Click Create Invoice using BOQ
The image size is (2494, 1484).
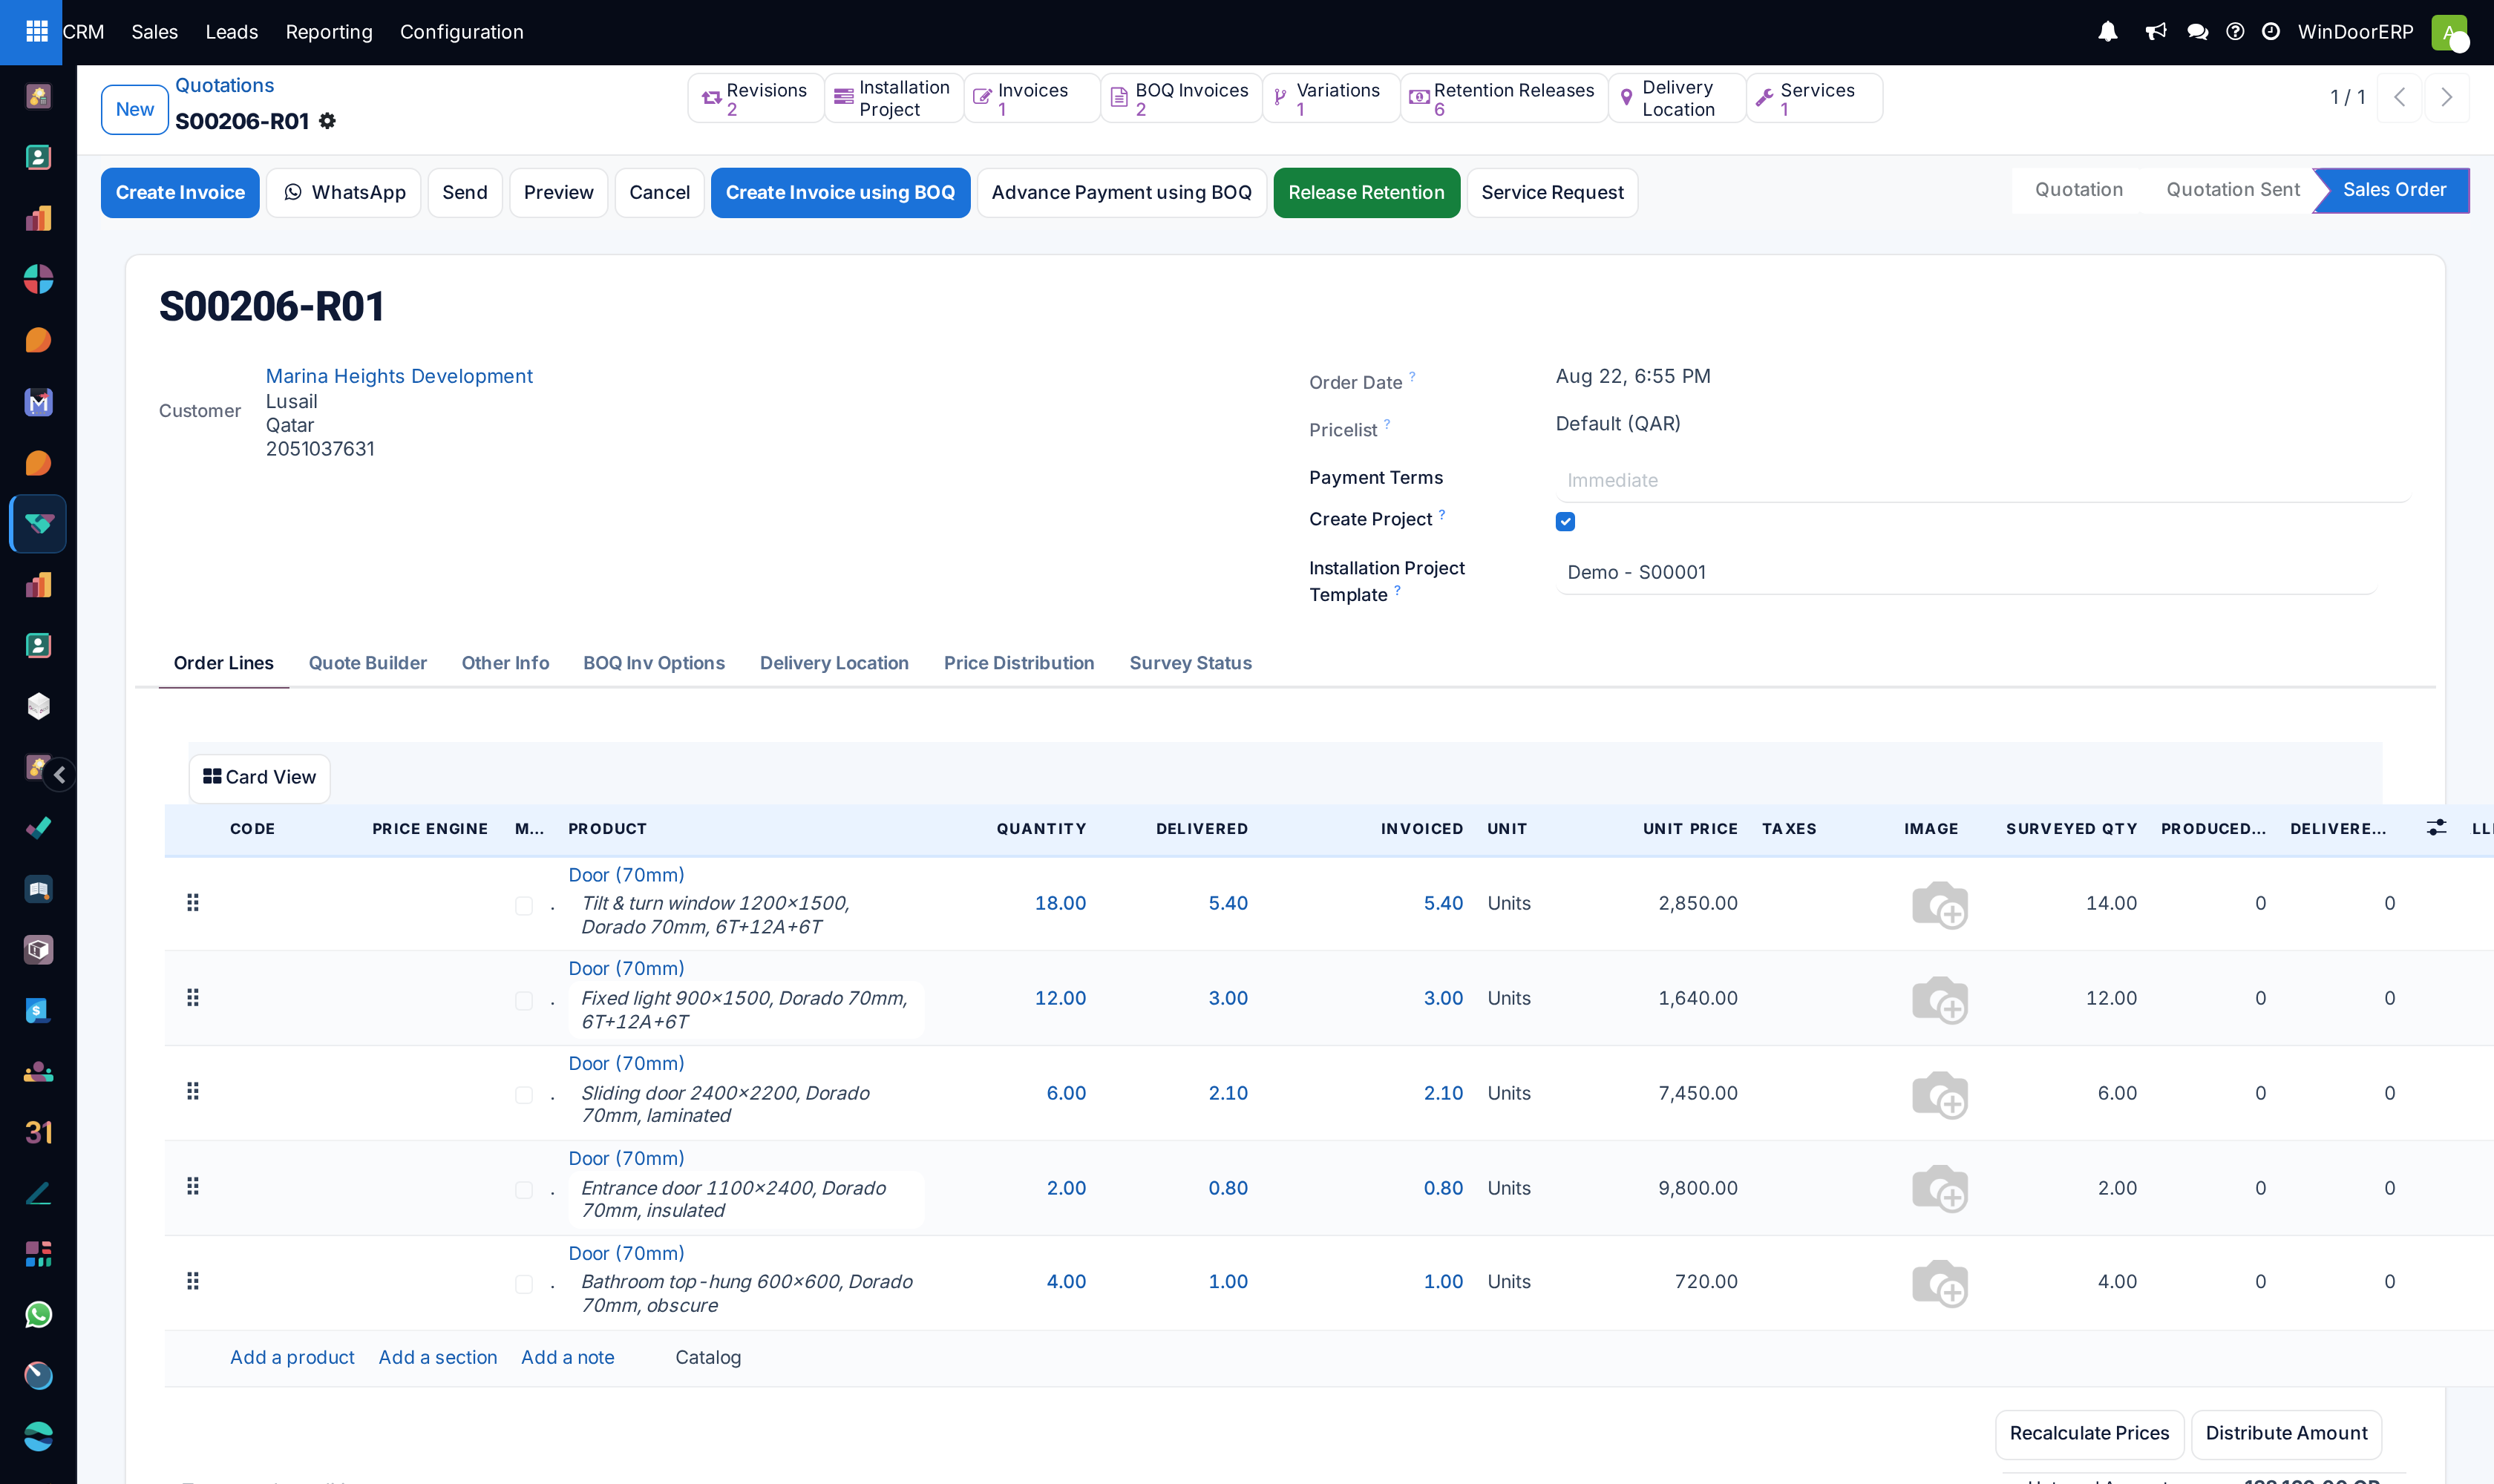tap(839, 192)
